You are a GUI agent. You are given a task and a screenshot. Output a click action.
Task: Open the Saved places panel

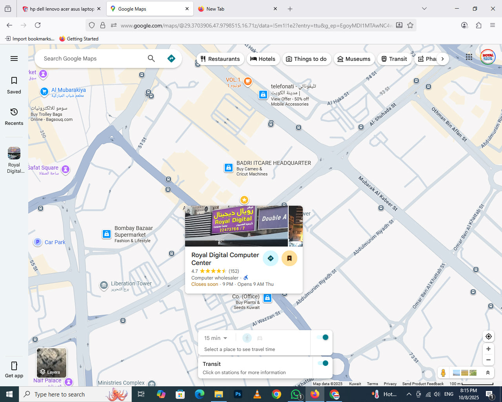pyautogui.click(x=14, y=85)
